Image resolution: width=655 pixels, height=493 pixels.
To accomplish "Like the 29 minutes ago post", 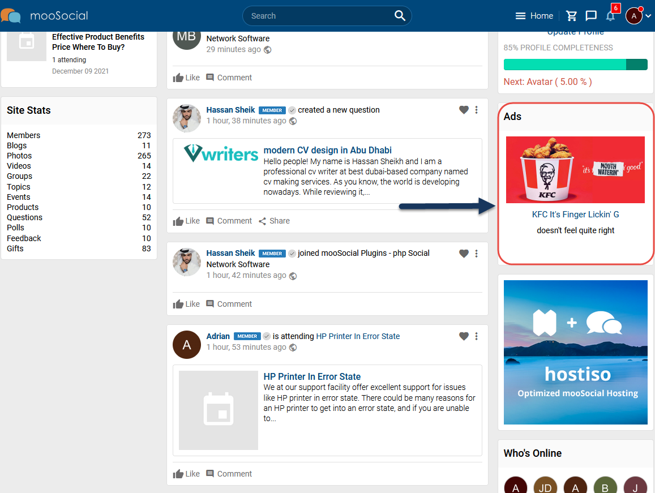I will coord(186,78).
